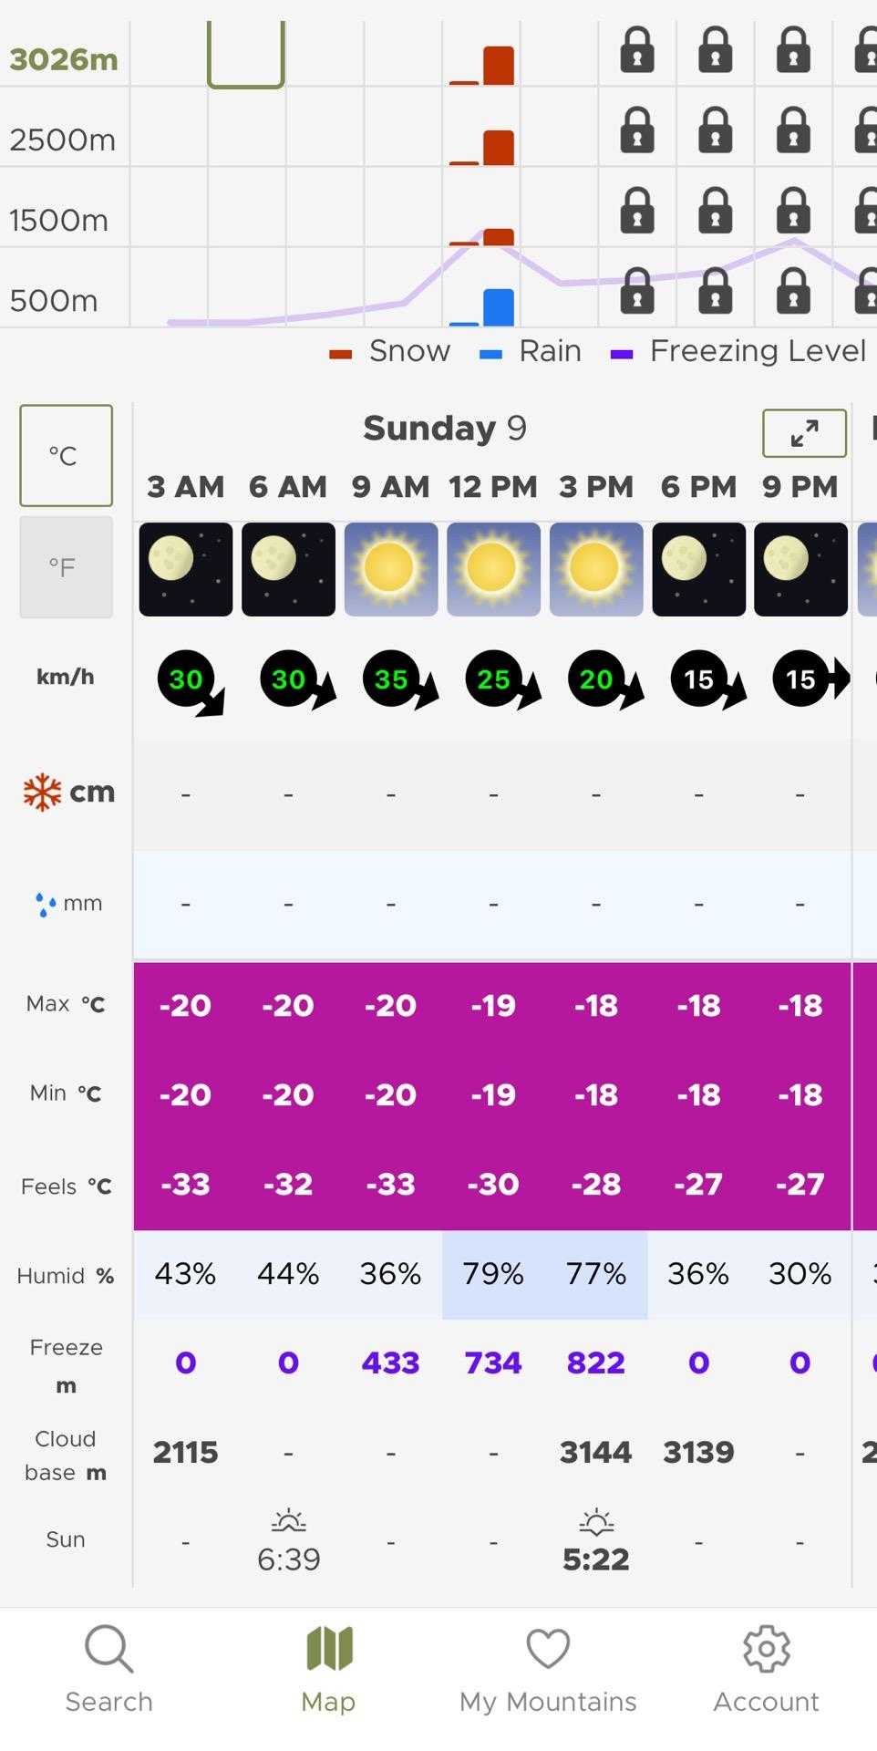Tap the 9 AM sunny weather icon
Viewport: 877px width, 1751px height.
tap(390, 569)
